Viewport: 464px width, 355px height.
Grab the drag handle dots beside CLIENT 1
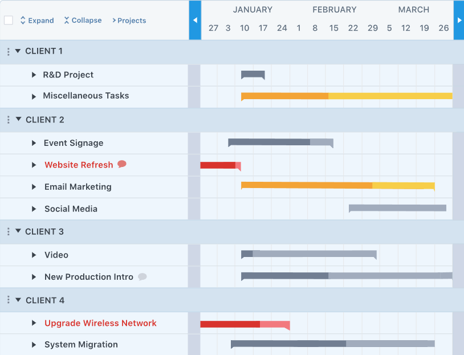[9, 51]
